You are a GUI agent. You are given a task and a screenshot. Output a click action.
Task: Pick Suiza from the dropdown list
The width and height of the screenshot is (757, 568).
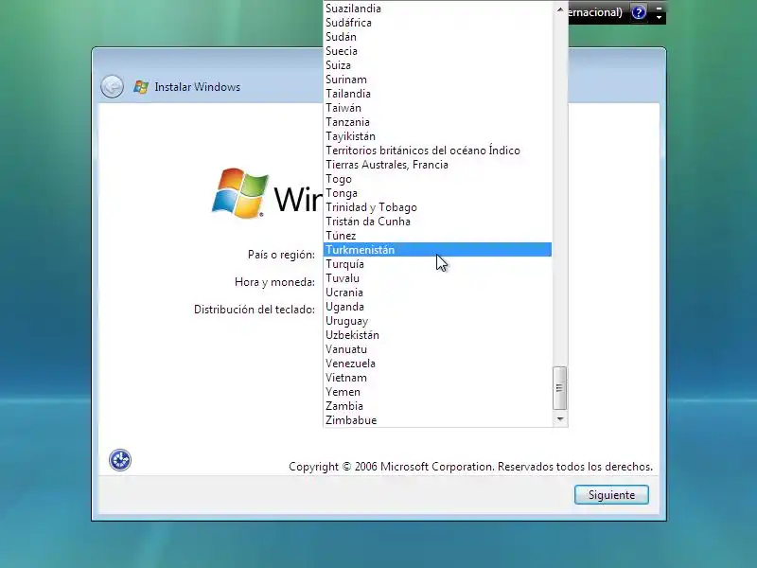click(x=437, y=65)
